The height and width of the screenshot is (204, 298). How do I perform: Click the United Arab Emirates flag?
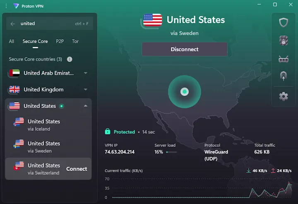coord(14,73)
